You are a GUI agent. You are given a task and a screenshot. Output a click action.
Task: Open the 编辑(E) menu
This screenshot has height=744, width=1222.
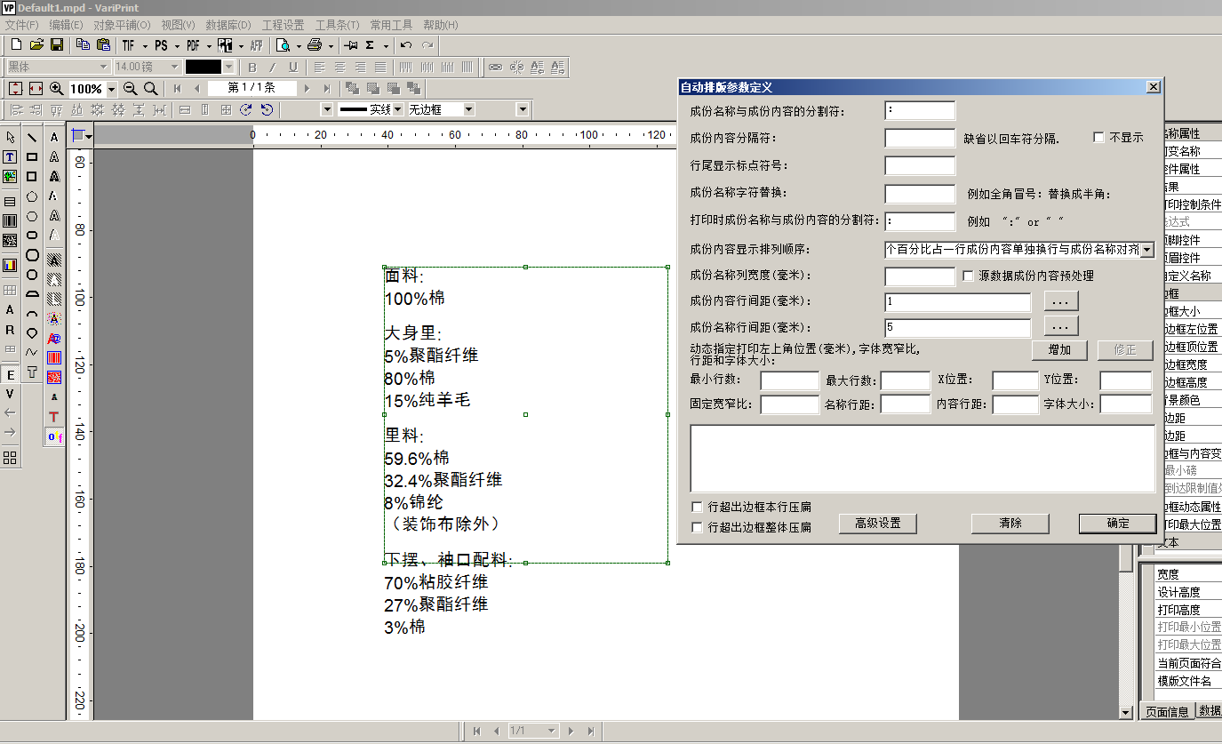pyautogui.click(x=67, y=25)
